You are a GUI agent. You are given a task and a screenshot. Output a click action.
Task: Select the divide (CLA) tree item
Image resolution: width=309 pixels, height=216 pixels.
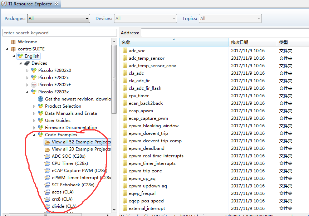[64, 206]
